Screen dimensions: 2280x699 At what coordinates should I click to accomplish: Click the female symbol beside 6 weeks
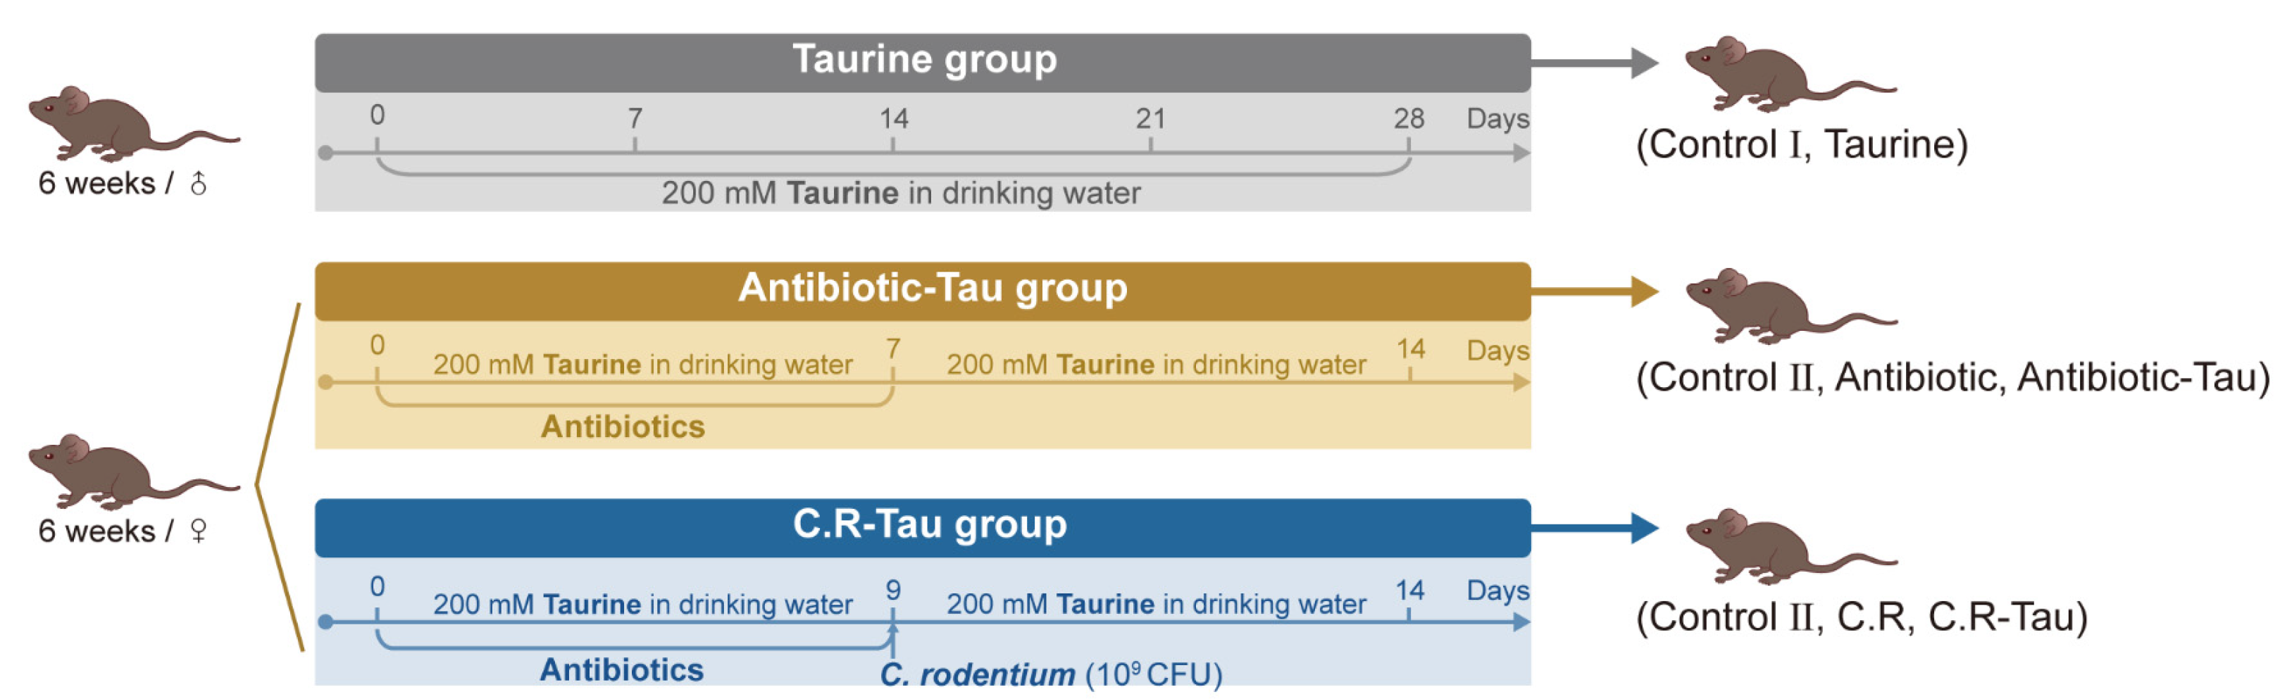[199, 531]
